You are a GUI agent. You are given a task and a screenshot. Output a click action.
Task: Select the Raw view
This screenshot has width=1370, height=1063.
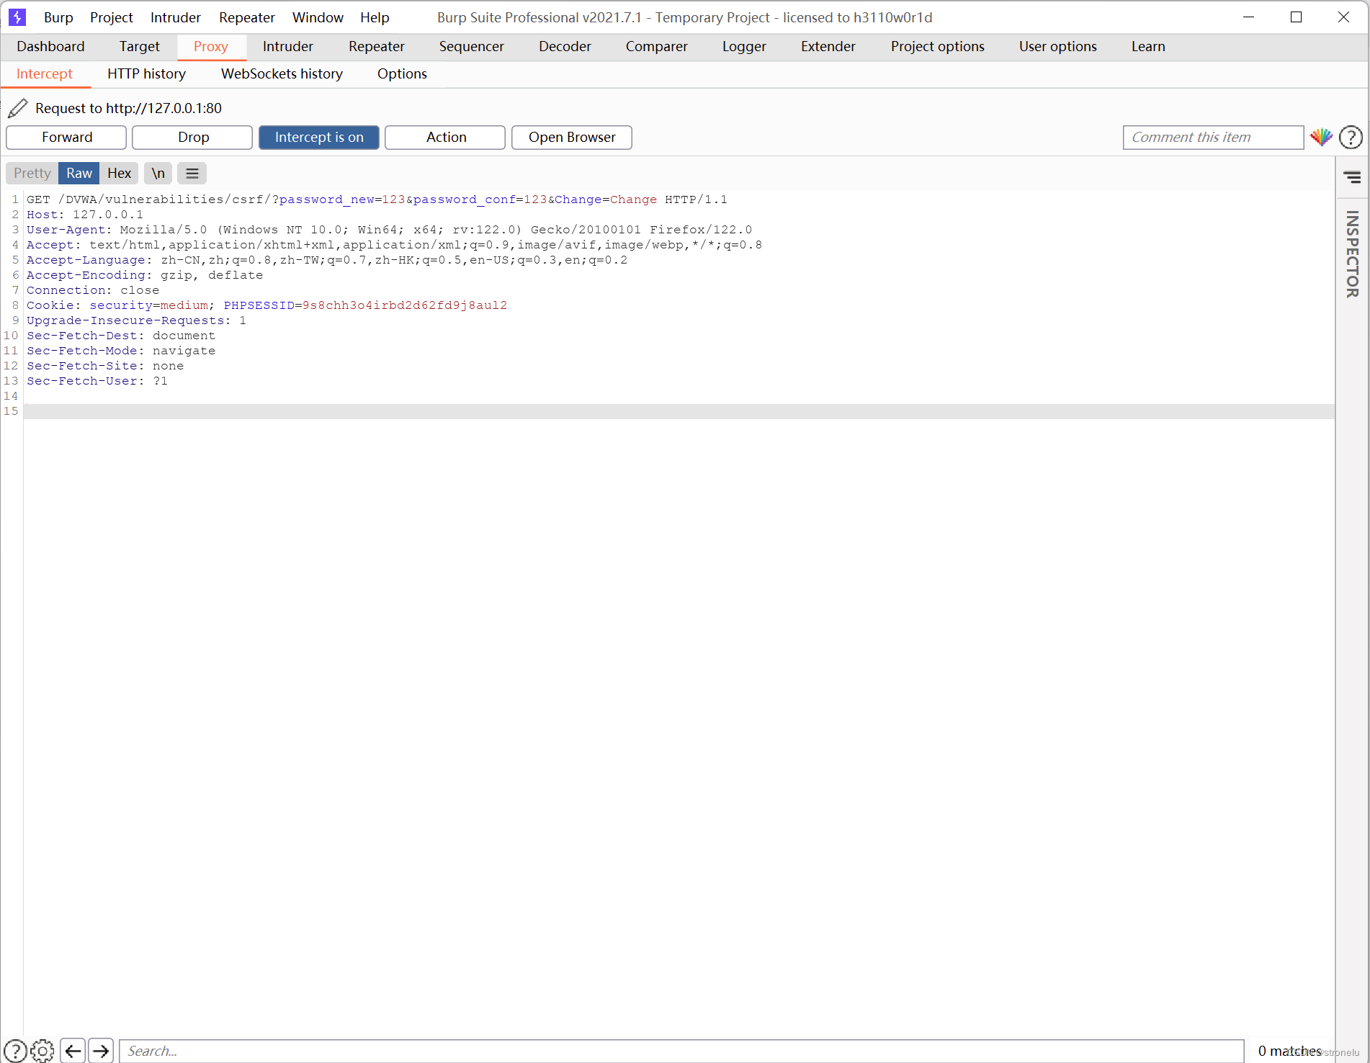pyautogui.click(x=79, y=173)
